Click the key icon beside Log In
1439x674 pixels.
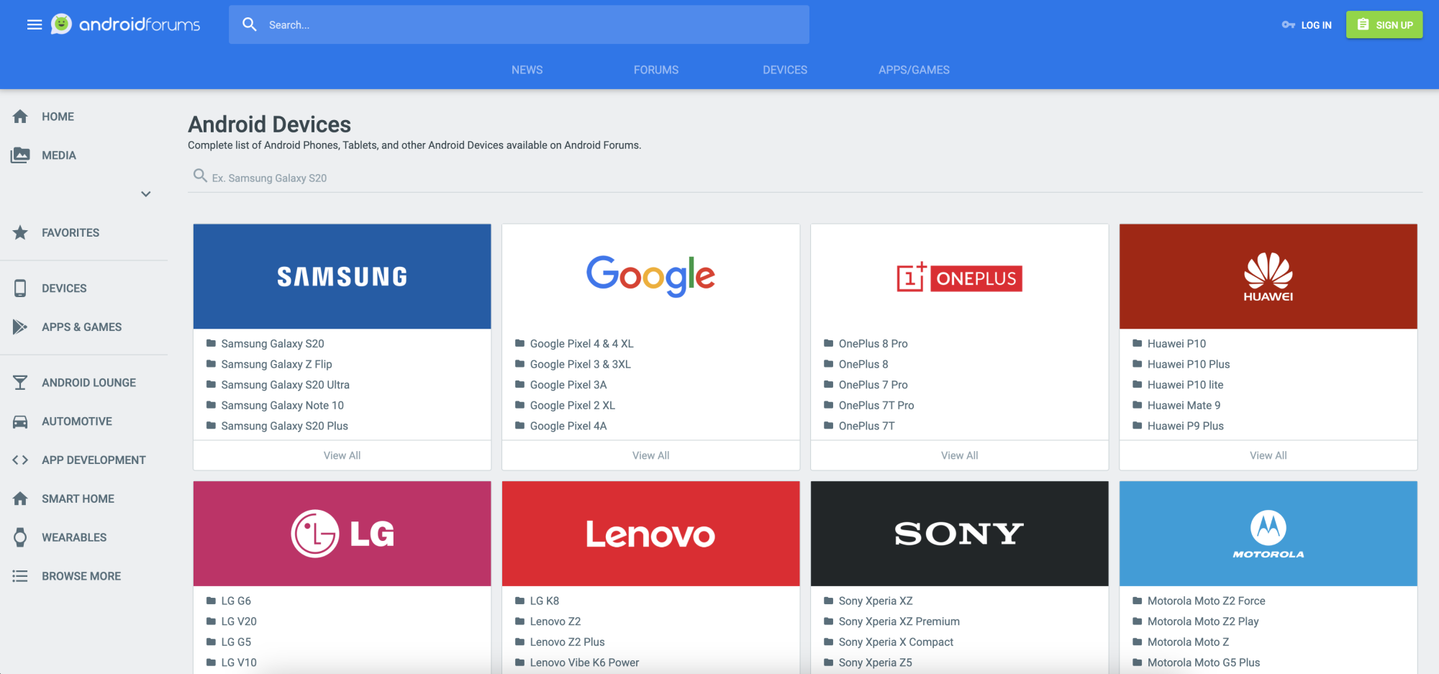coord(1288,25)
